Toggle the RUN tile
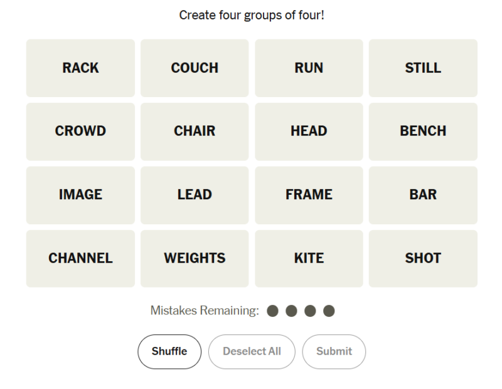This screenshot has height=389, width=502. [x=309, y=68]
